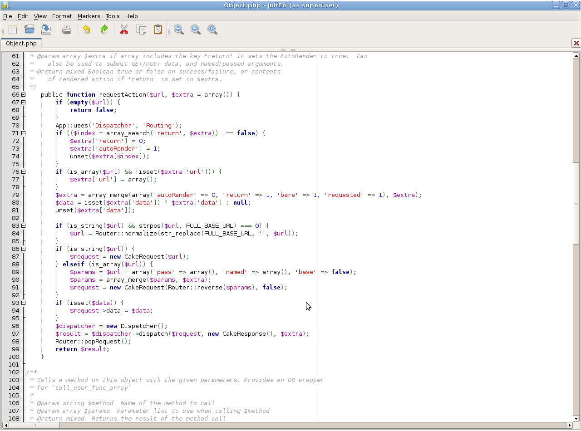The width and height of the screenshot is (581, 431).
Task: Click on 'return false;' on line 68
Action: point(94,110)
